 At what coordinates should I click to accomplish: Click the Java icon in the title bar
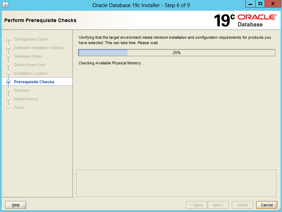coord(5,5)
